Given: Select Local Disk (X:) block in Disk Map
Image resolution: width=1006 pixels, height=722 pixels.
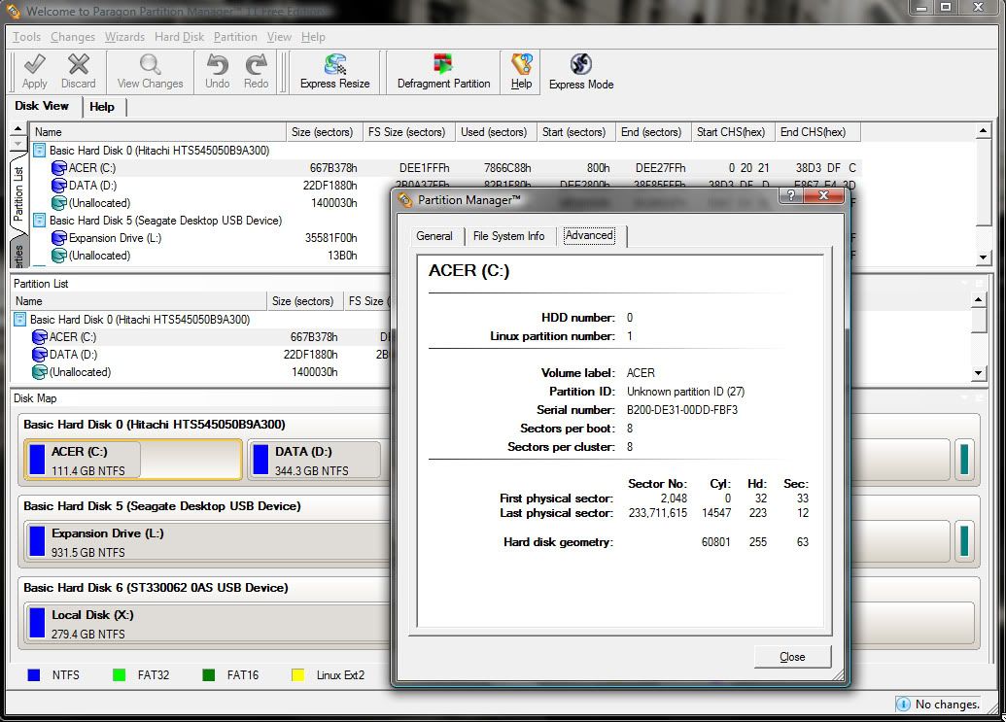Looking at the screenshot, I should [207, 623].
